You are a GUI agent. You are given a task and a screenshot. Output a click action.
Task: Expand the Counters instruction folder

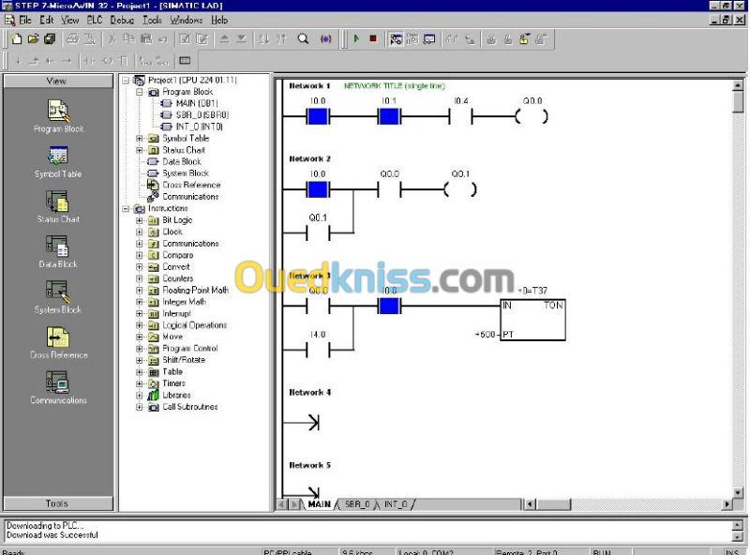pos(139,278)
